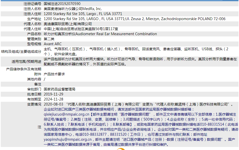Click the management class value 第二类
Screen dimensions: 239x150
[49, 39]
